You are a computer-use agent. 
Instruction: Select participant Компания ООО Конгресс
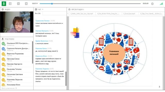pos(16,44)
